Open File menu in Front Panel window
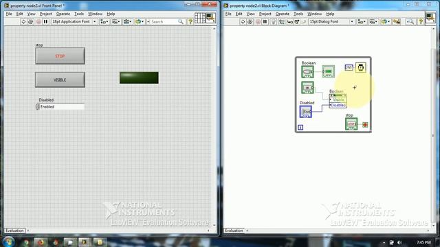The height and width of the screenshot is (247, 440). 9,14
